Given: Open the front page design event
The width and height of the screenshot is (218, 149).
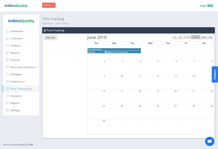Looking at the screenshot, I should pyautogui.click(x=114, y=49).
